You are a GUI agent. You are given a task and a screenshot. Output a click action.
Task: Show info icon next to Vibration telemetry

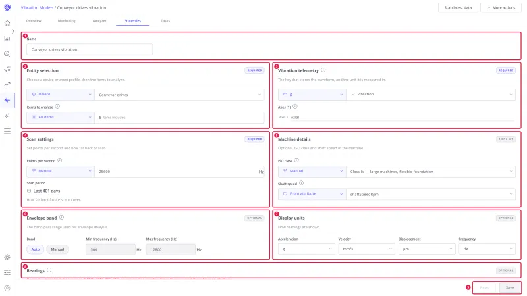click(323, 70)
